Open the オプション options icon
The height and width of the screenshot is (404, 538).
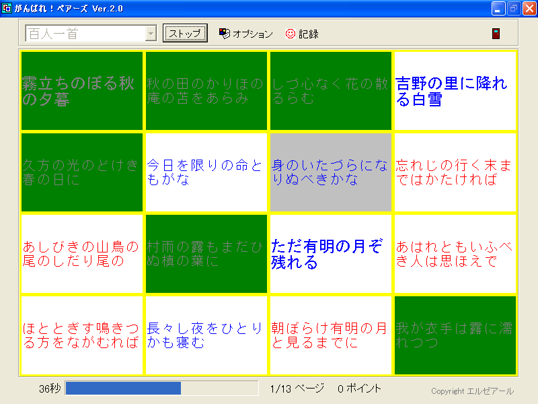225,34
